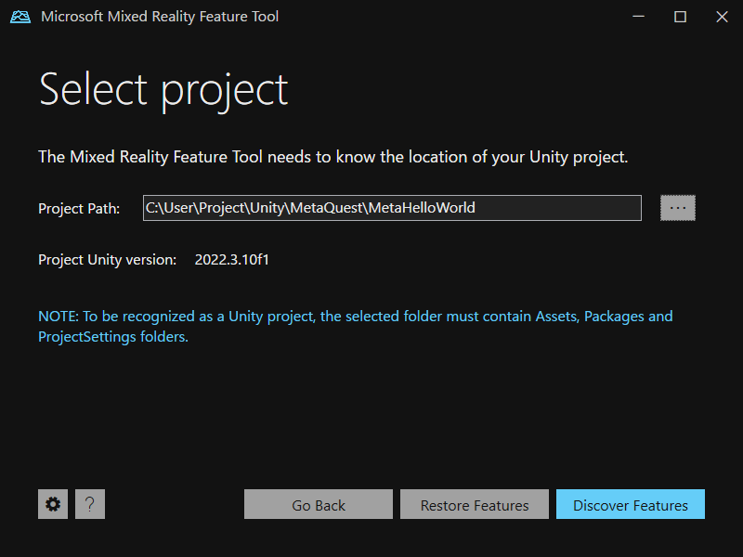Click the 'Project Path:' label
743x557 pixels.
79,209
